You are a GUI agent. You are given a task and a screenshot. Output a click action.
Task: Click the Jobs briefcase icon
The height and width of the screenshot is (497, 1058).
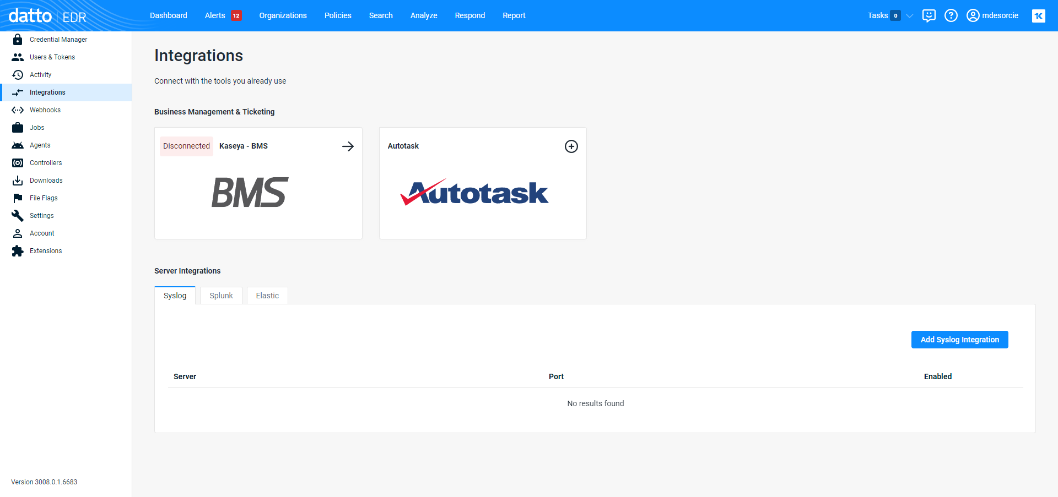18,128
